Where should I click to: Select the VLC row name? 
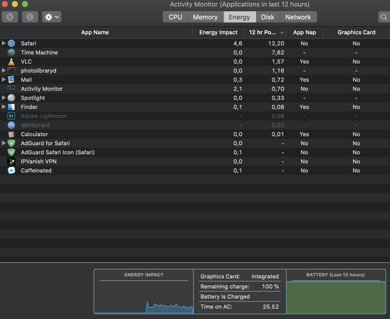(26, 62)
